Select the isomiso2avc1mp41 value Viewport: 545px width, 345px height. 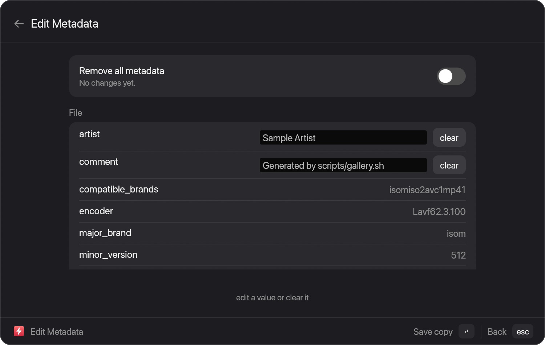(427, 190)
